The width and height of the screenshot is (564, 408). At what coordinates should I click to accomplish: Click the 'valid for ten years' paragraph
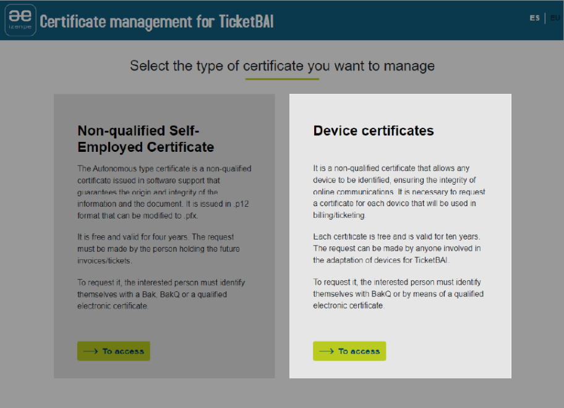396,249
